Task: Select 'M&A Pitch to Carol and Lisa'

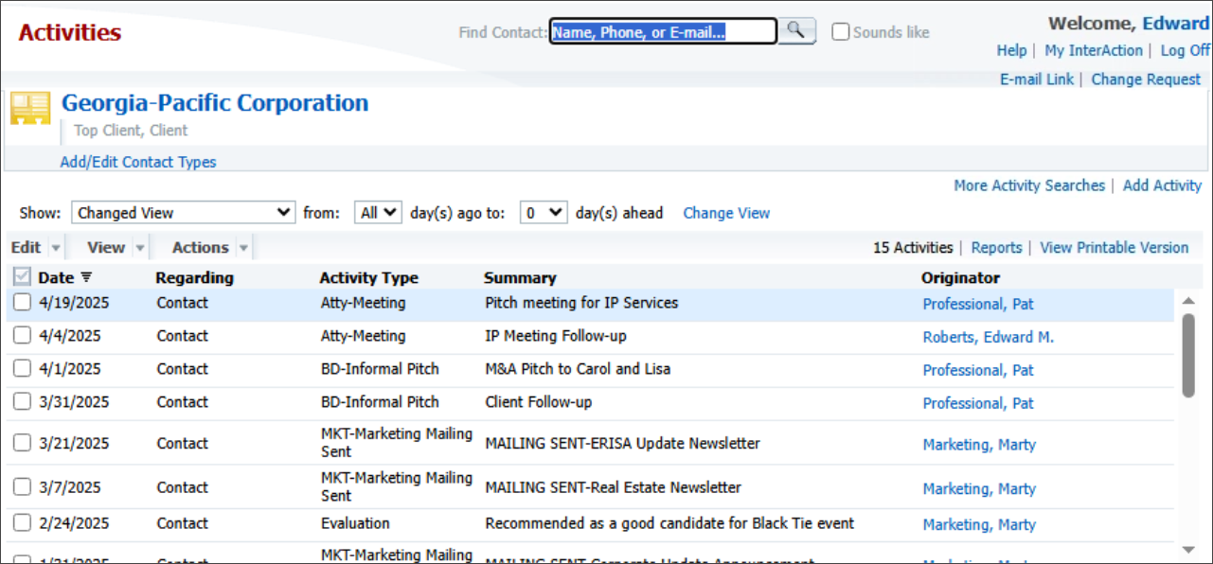Action: coord(578,369)
